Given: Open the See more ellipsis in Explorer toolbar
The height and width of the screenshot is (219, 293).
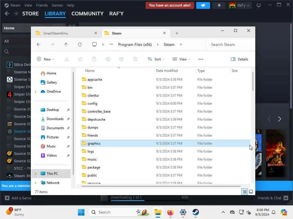Looking at the screenshot, I should coord(201,59).
